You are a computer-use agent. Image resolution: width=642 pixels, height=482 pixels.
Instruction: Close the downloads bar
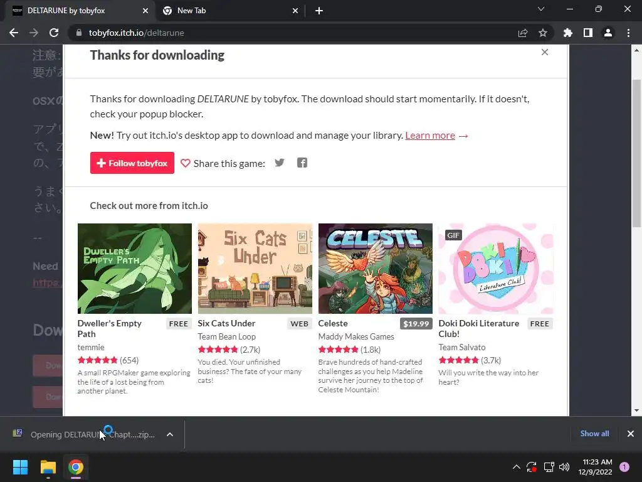point(631,434)
